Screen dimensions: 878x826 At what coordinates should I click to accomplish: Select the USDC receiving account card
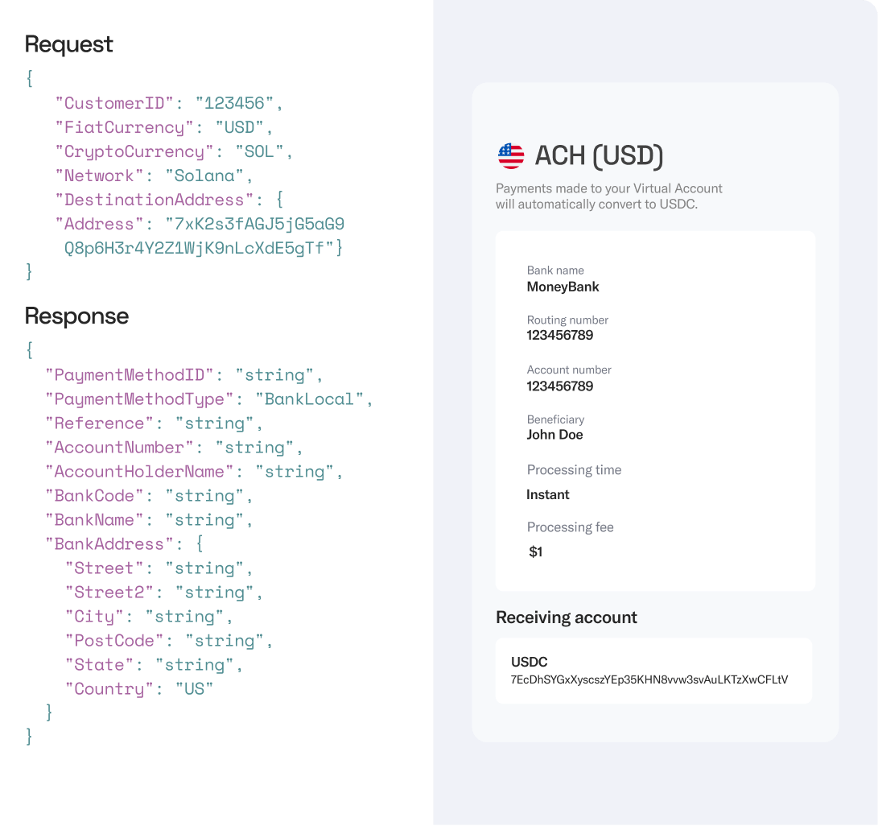pyautogui.click(x=653, y=671)
